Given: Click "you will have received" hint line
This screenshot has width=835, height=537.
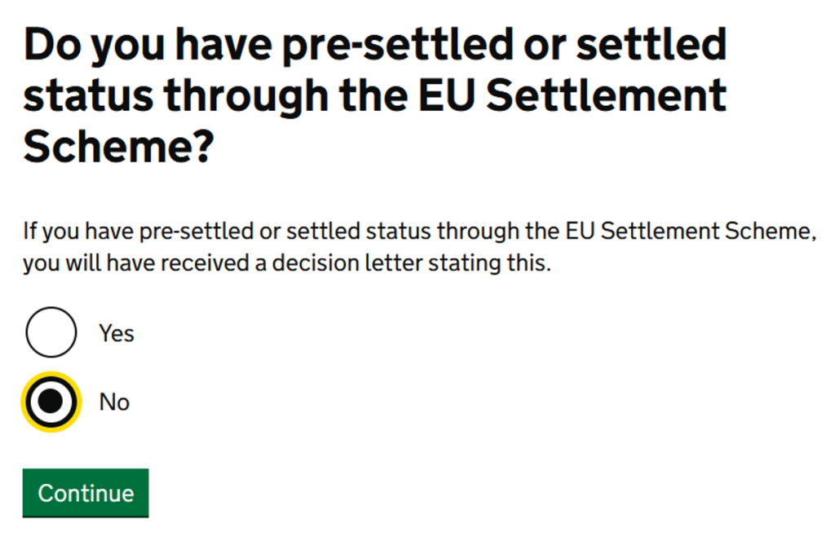Looking at the screenshot, I should (287, 264).
